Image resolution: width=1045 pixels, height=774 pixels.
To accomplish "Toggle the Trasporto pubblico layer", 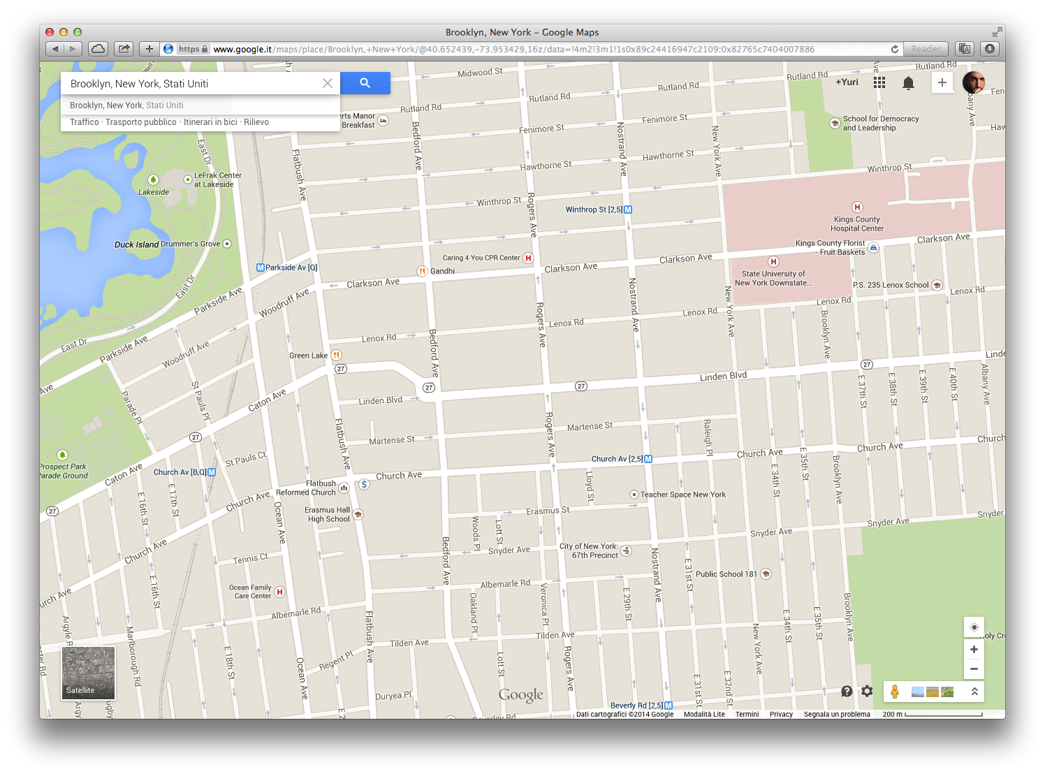I will pyautogui.click(x=141, y=122).
